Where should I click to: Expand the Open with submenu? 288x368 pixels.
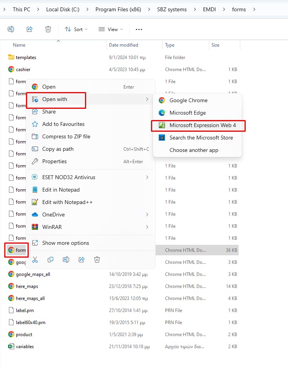(x=90, y=99)
